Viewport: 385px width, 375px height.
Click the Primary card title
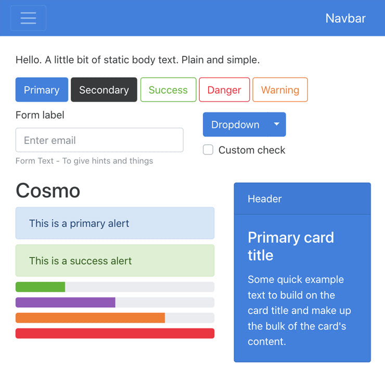pos(291,246)
